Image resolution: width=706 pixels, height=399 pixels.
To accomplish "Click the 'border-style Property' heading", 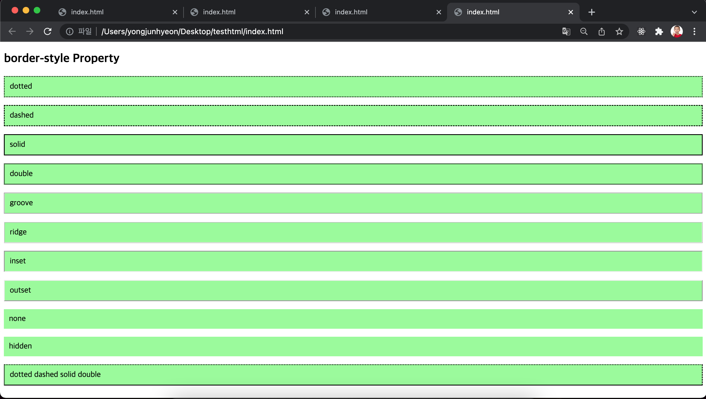I will [62, 58].
